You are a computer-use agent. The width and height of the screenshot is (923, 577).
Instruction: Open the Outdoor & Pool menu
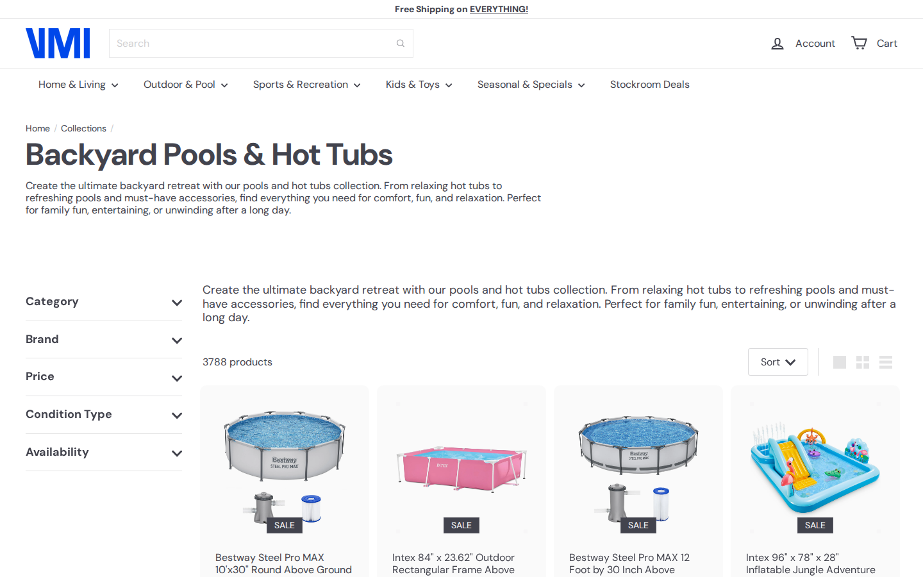pos(185,85)
